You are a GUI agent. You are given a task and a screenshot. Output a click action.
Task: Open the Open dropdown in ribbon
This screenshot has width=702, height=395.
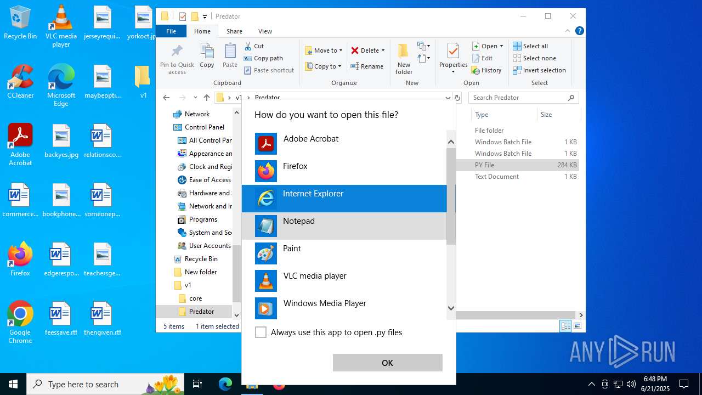tap(488, 46)
